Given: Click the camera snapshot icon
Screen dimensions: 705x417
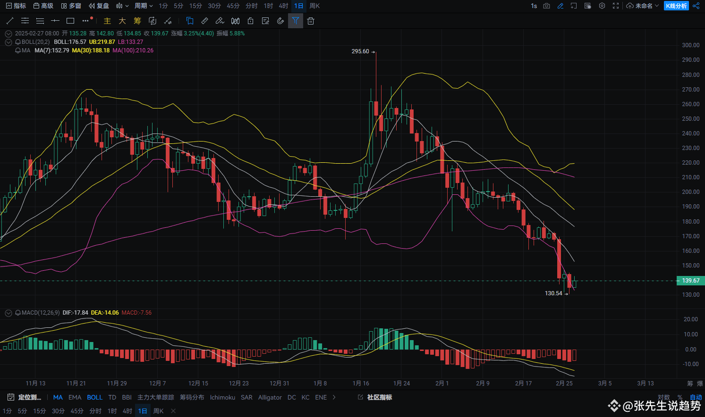Looking at the screenshot, I should click(546, 6).
